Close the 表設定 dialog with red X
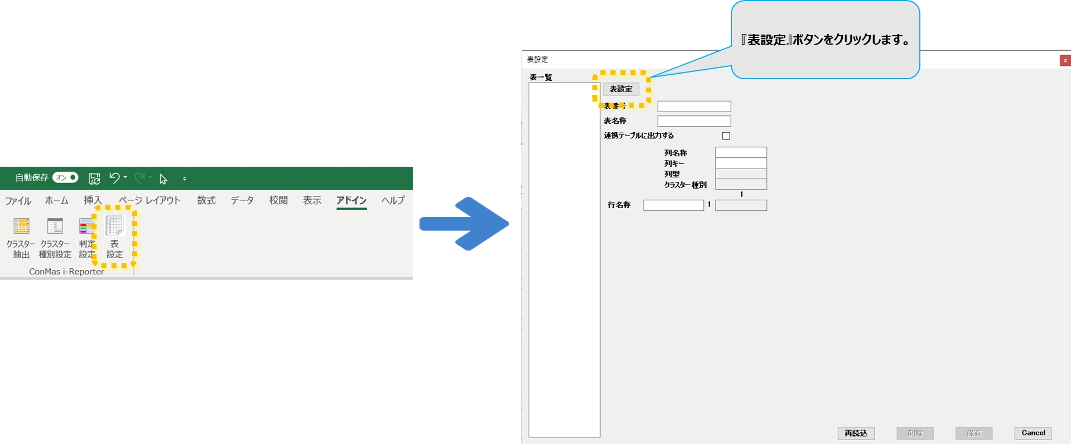 (x=1064, y=60)
